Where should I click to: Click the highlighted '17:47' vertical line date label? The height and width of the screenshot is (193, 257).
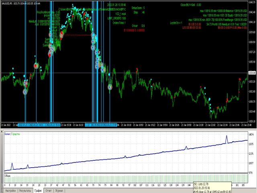pos(111,125)
